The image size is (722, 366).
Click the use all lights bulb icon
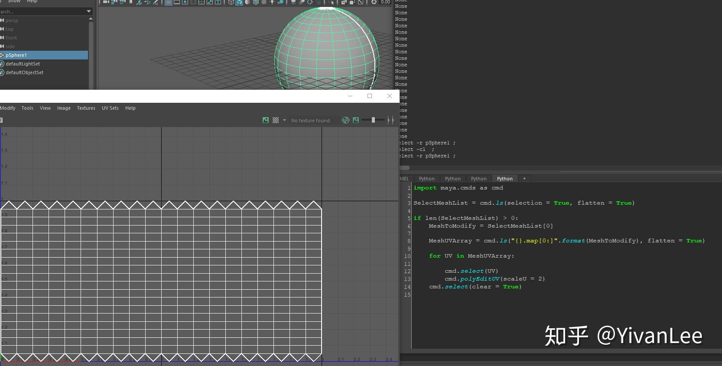(272, 2)
